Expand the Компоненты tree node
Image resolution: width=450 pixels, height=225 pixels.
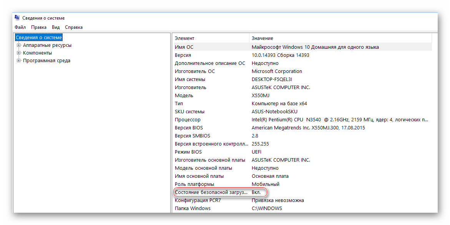point(18,53)
